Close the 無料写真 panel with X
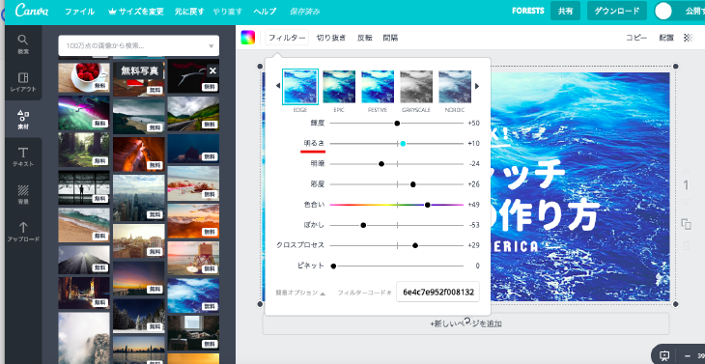The image size is (705, 364). [213, 70]
